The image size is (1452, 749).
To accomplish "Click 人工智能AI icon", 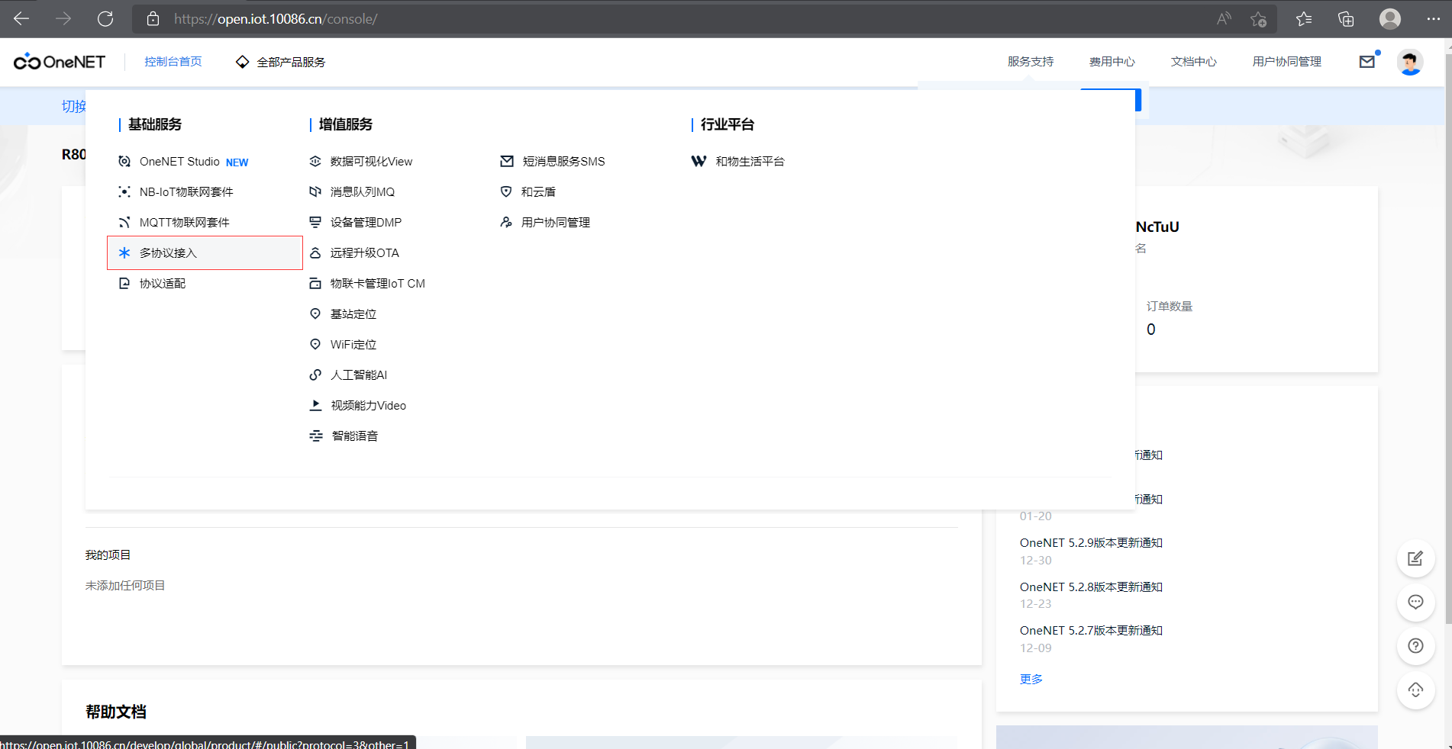I will tap(315, 375).
